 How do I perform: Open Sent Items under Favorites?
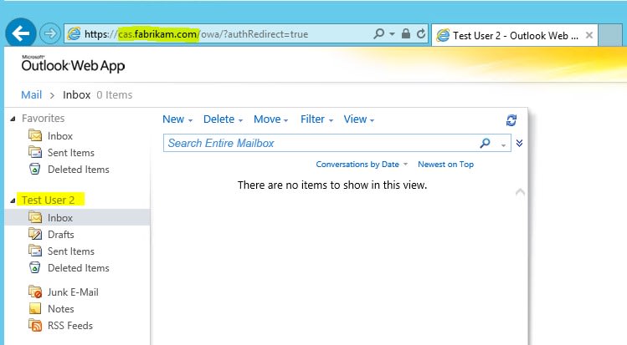71,153
